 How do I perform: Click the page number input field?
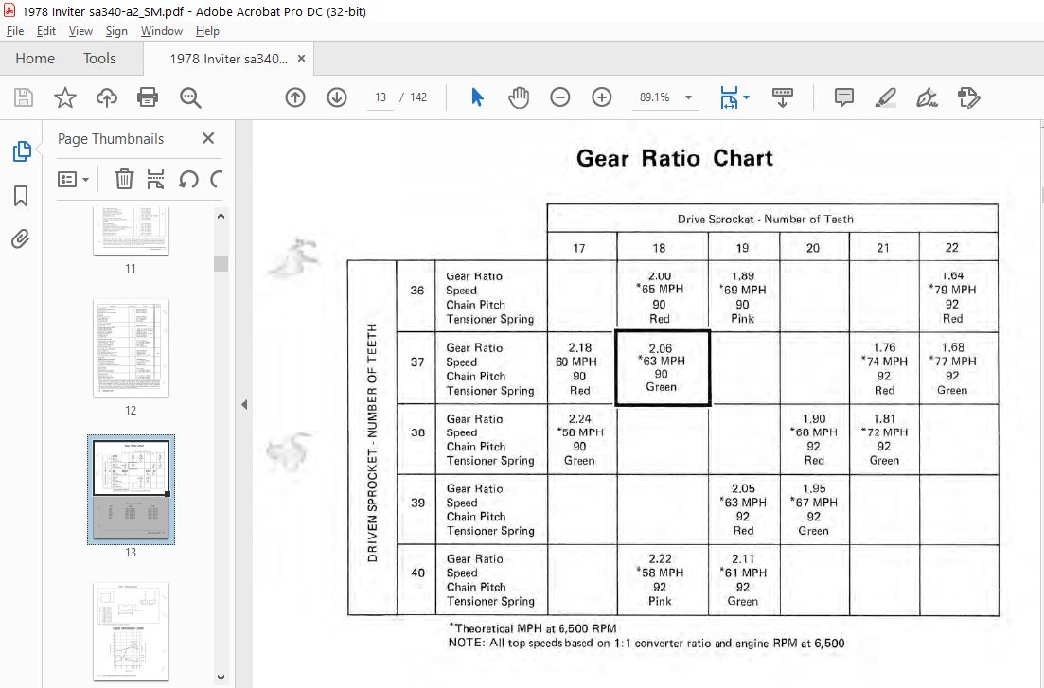point(380,97)
